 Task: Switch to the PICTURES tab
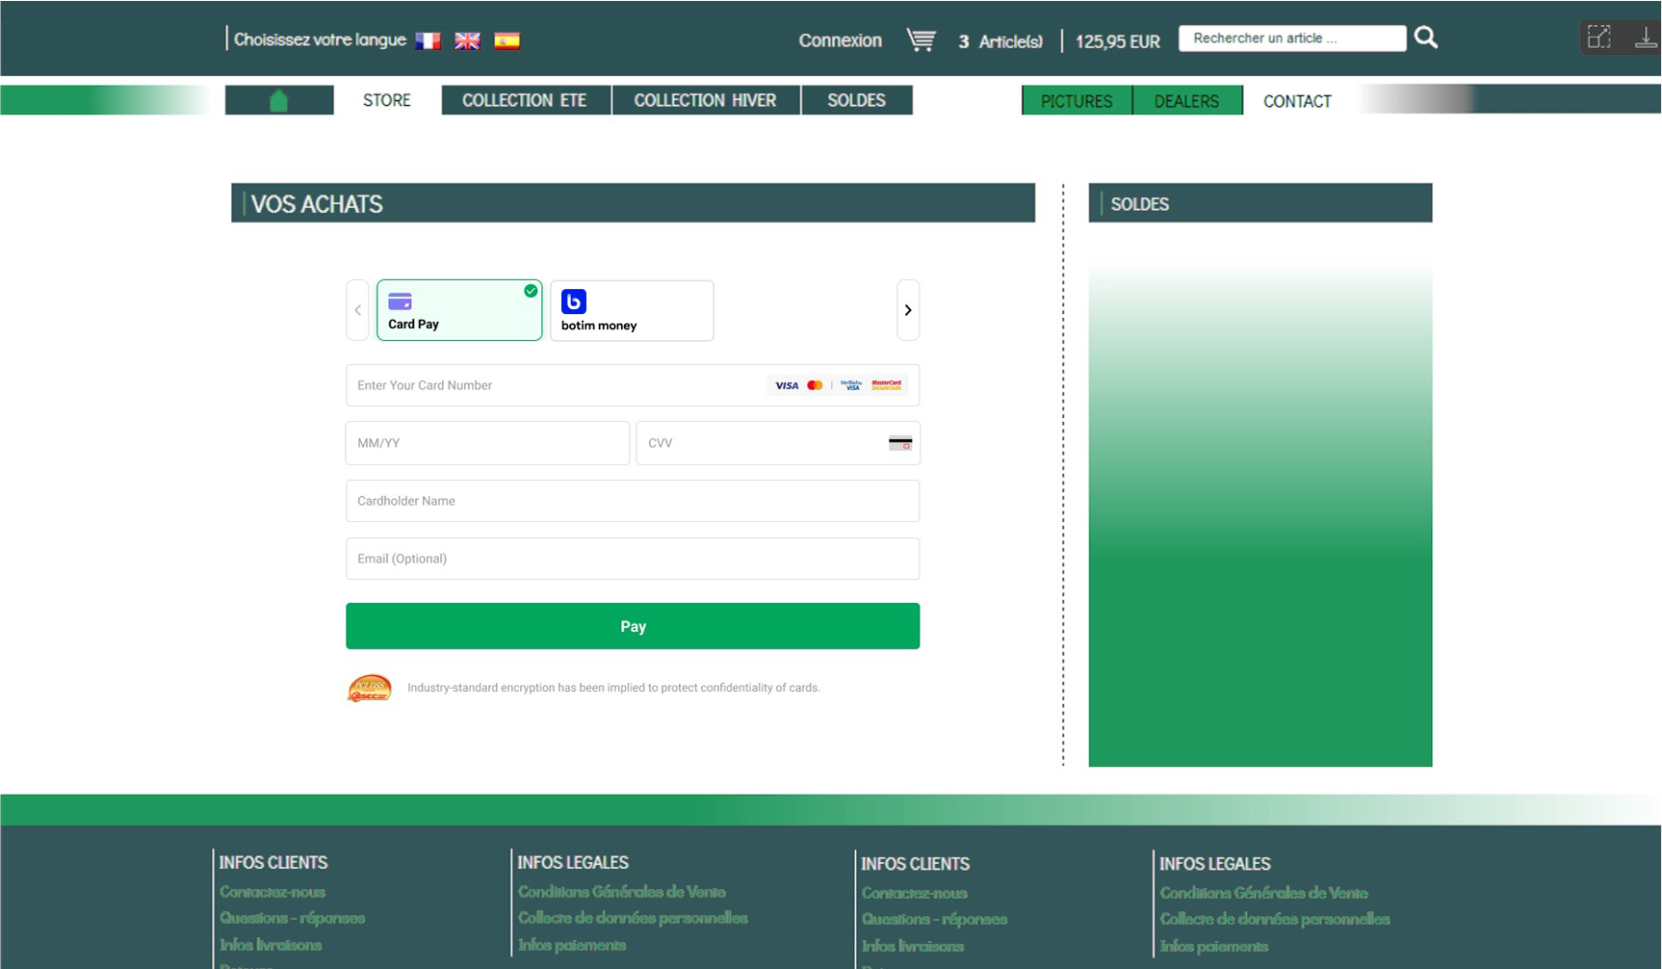tap(1077, 101)
